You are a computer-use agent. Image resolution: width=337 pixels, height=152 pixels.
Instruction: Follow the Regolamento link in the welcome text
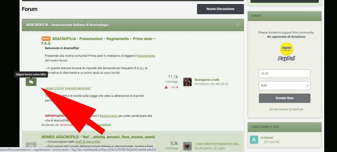[x=146, y=56]
